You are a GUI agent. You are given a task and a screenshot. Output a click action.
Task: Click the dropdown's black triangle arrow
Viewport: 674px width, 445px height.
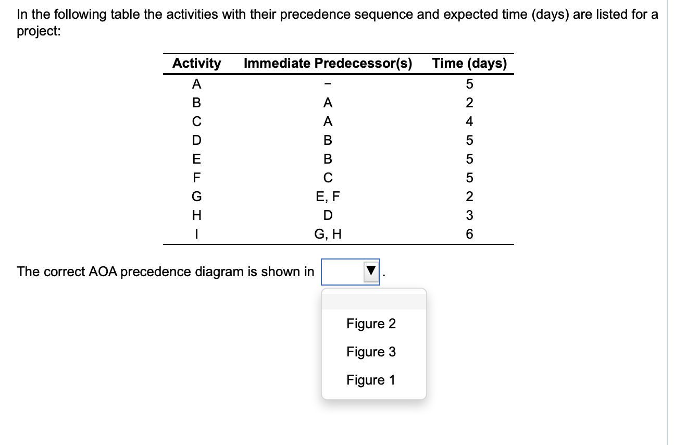click(371, 270)
